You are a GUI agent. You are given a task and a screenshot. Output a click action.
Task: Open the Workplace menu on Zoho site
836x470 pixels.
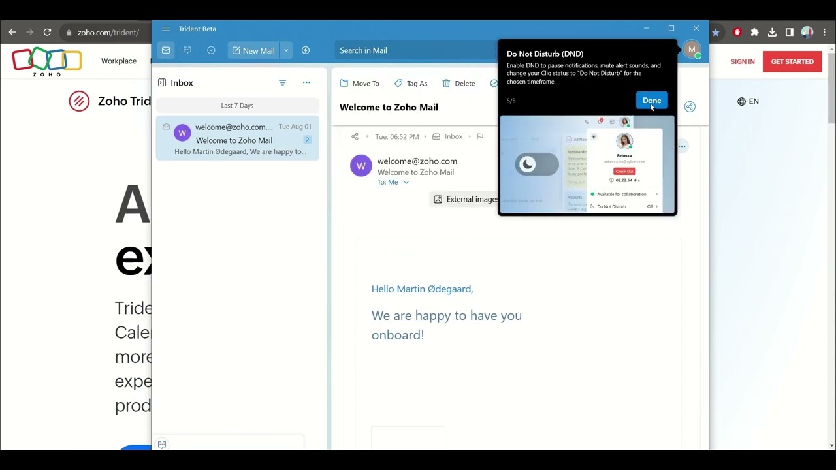click(x=119, y=61)
